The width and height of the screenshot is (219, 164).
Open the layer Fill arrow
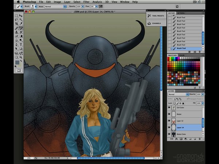203,104
